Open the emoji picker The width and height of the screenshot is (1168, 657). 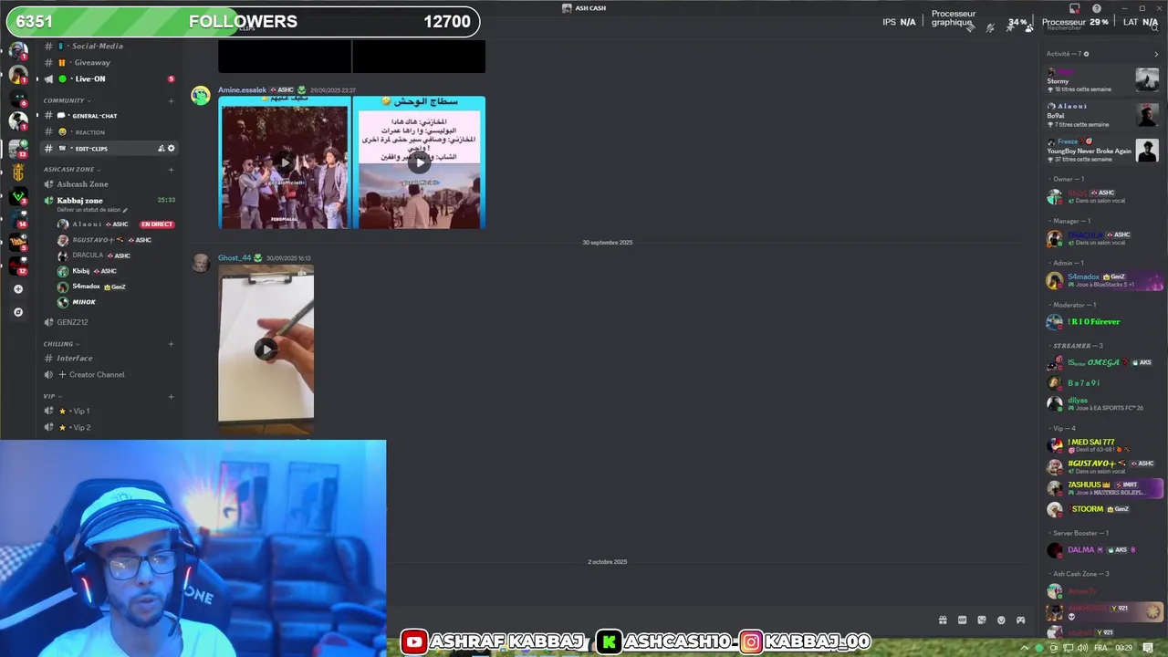click(1001, 620)
